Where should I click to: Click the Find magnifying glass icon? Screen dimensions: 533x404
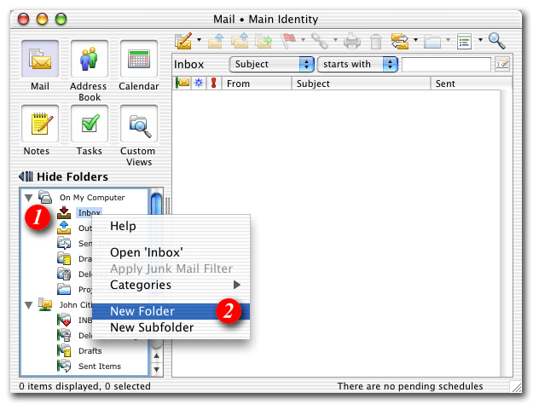tap(496, 39)
